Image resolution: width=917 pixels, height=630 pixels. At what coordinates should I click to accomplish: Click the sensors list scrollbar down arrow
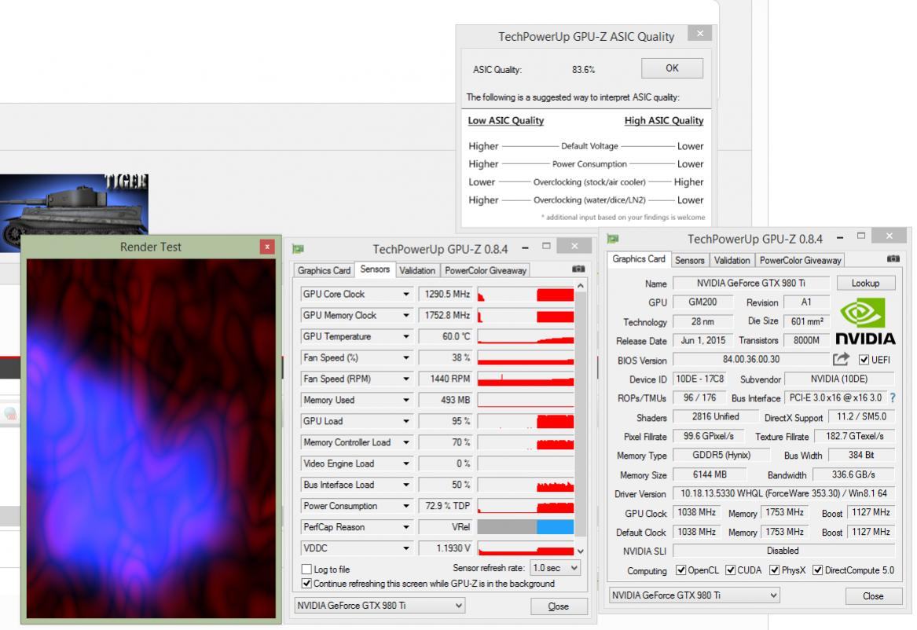[x=580, y=551]
